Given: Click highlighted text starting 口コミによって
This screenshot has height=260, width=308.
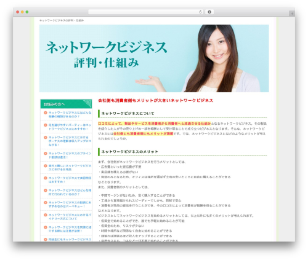Looking at the screenshot, I should pyautogui.click(x=155, y=124).
